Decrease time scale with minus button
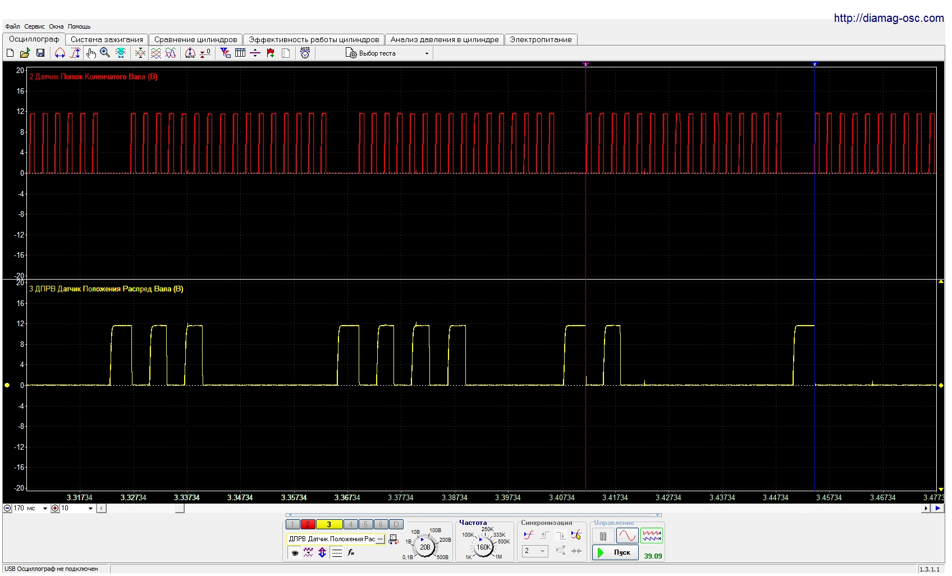Image resolution: width=952 pixels, height=576 pixels. pyautogui.click(x=7, y=509)
